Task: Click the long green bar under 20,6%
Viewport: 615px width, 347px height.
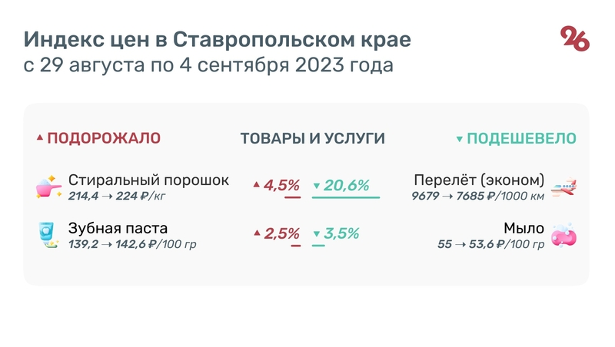Action: 346,198
